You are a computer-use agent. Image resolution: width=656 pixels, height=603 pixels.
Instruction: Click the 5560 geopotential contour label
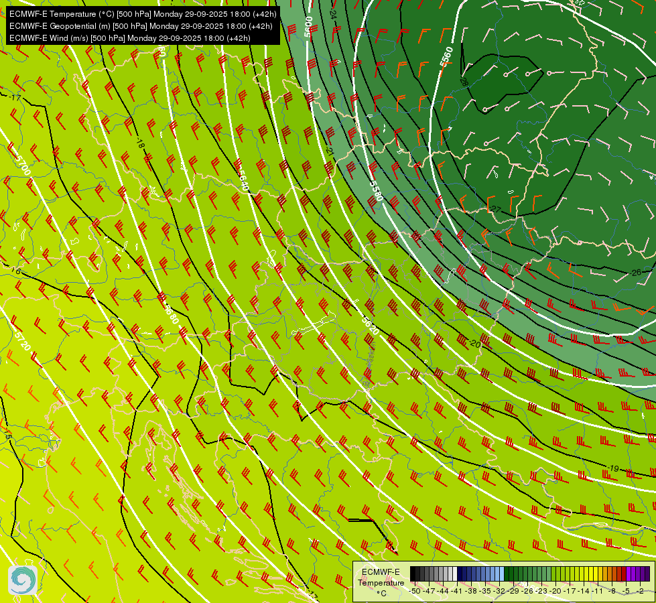click(446, 56)
